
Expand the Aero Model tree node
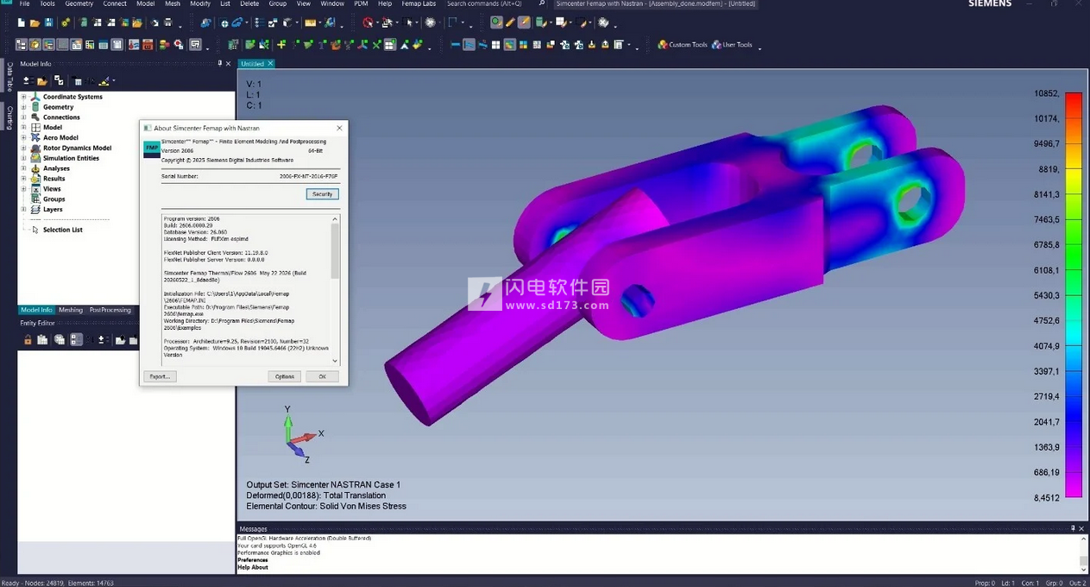(23, 137)
